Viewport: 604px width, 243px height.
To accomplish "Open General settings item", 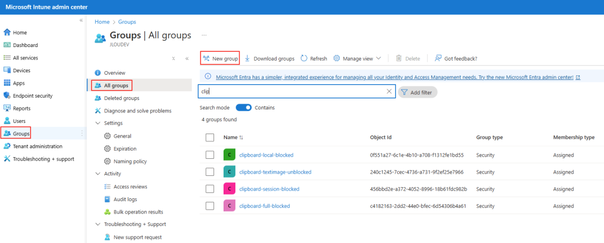I will (x=123, y=136).
